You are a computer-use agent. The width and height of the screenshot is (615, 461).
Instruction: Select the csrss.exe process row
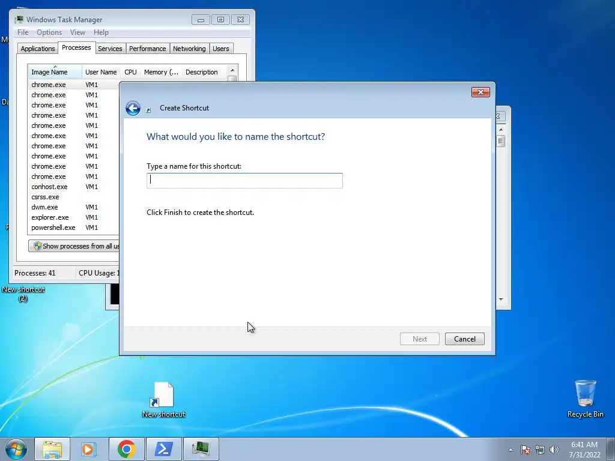click(74, 197)
